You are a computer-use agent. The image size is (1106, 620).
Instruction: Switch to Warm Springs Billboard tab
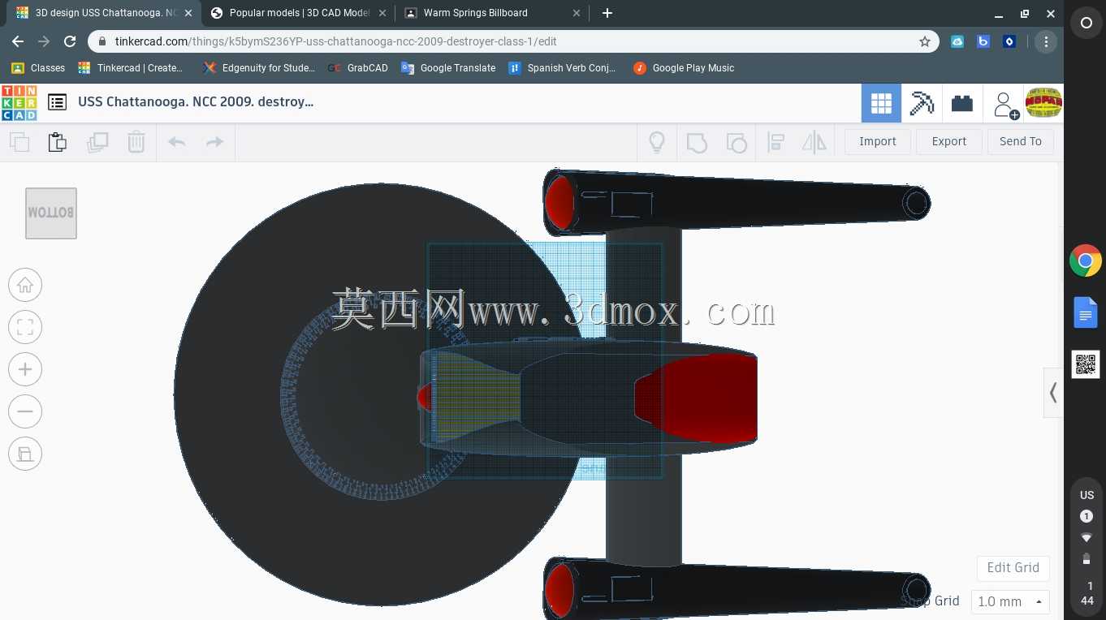click(x=492, y=13)
